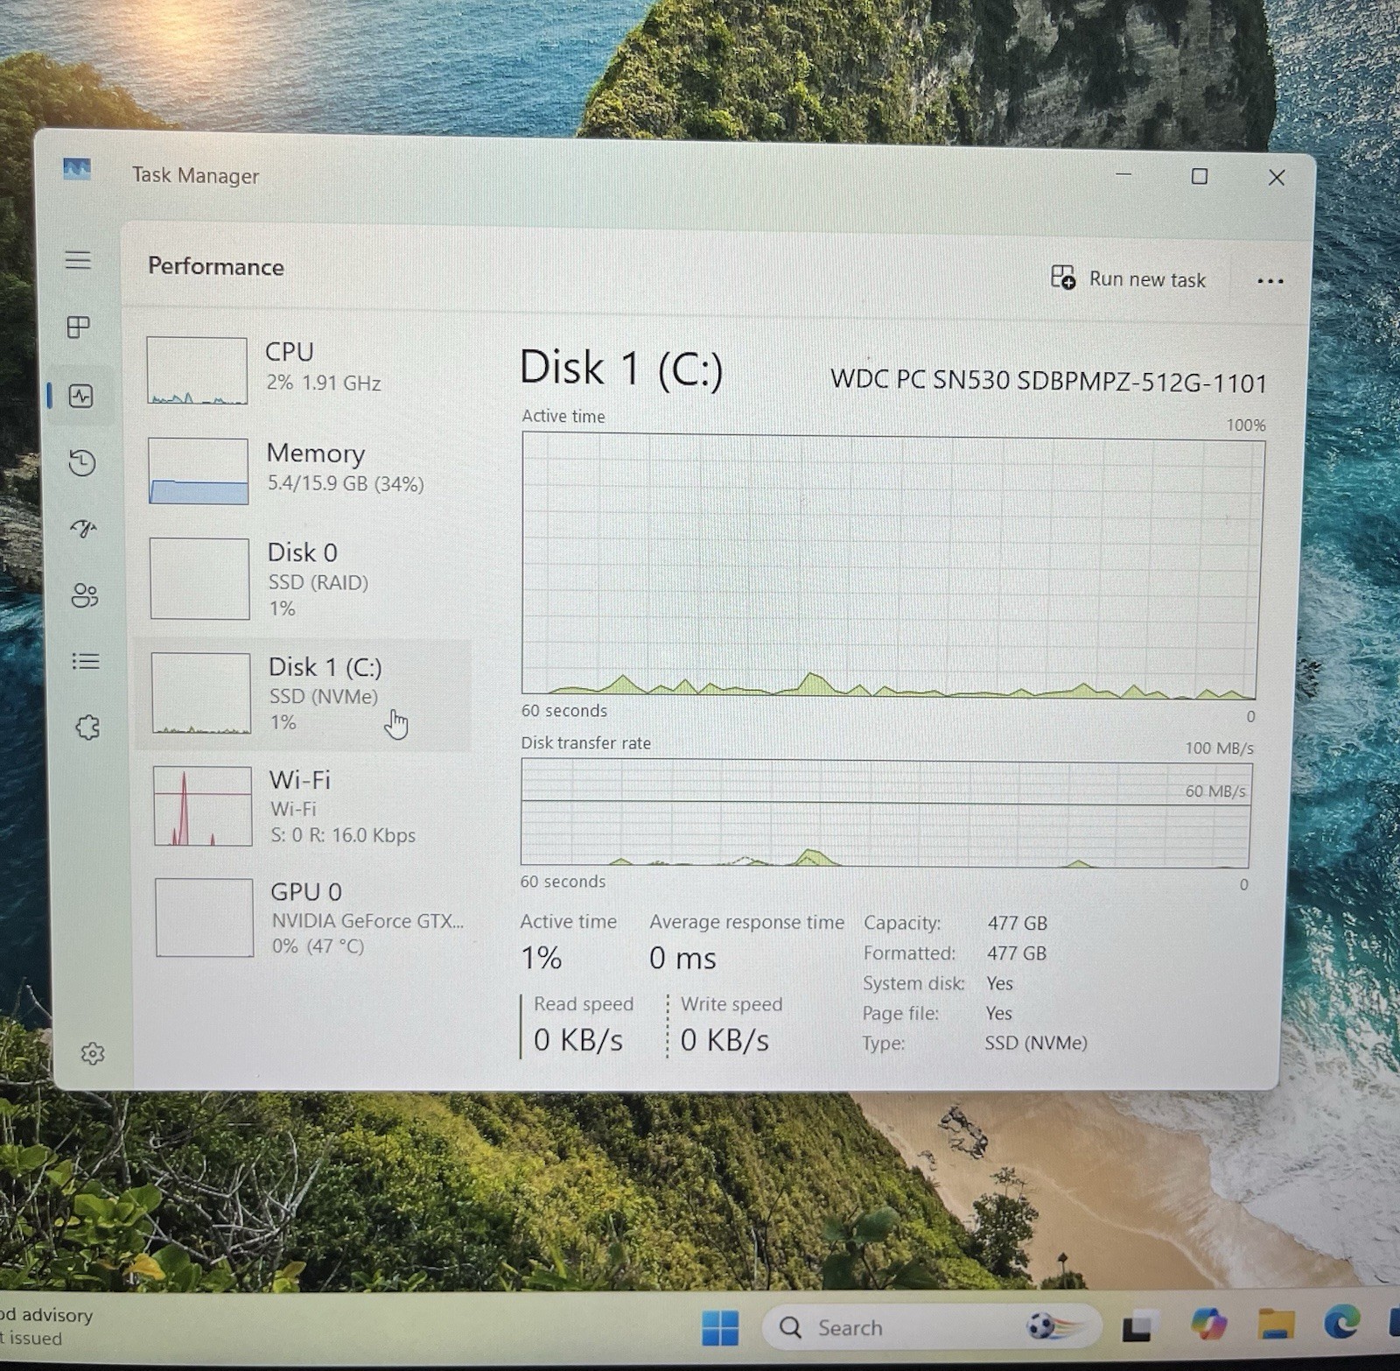Open the three-dot more options menu

coord(1270,281)
